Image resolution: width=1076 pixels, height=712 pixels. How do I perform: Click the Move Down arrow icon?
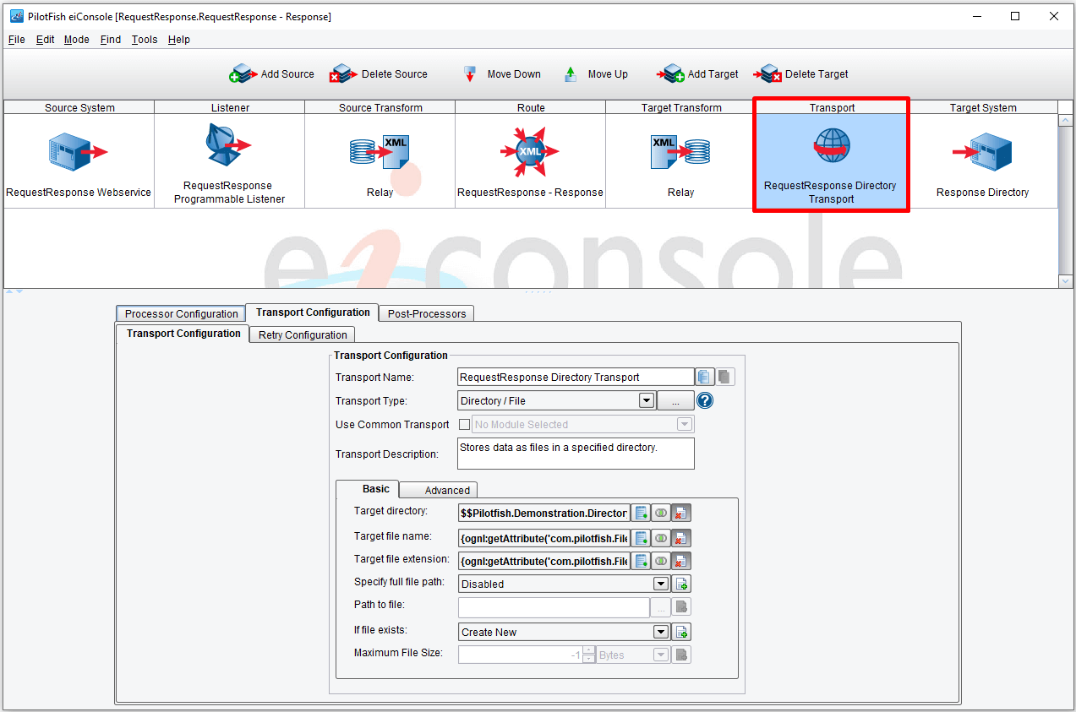point(470,74)
